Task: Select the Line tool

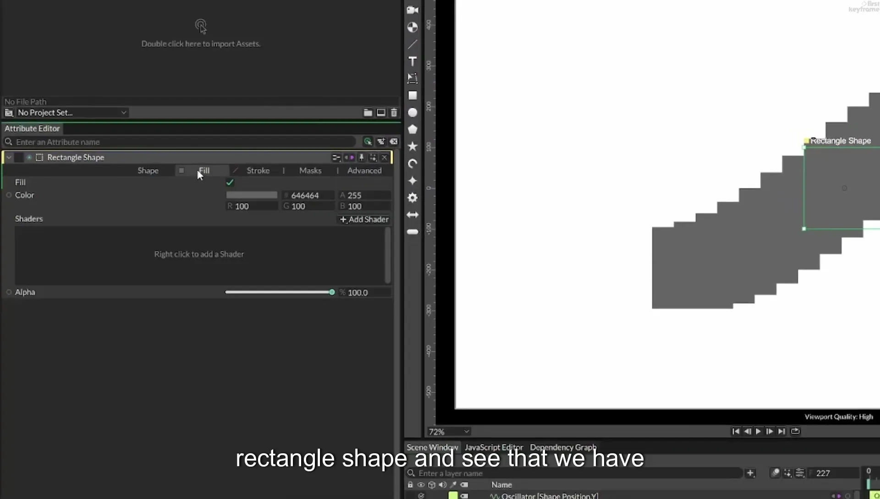Action: pos(412,44)
